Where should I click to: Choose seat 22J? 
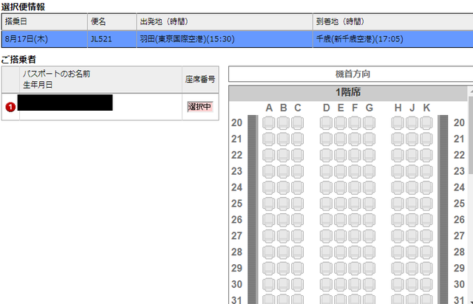click(x=412, y=155)
